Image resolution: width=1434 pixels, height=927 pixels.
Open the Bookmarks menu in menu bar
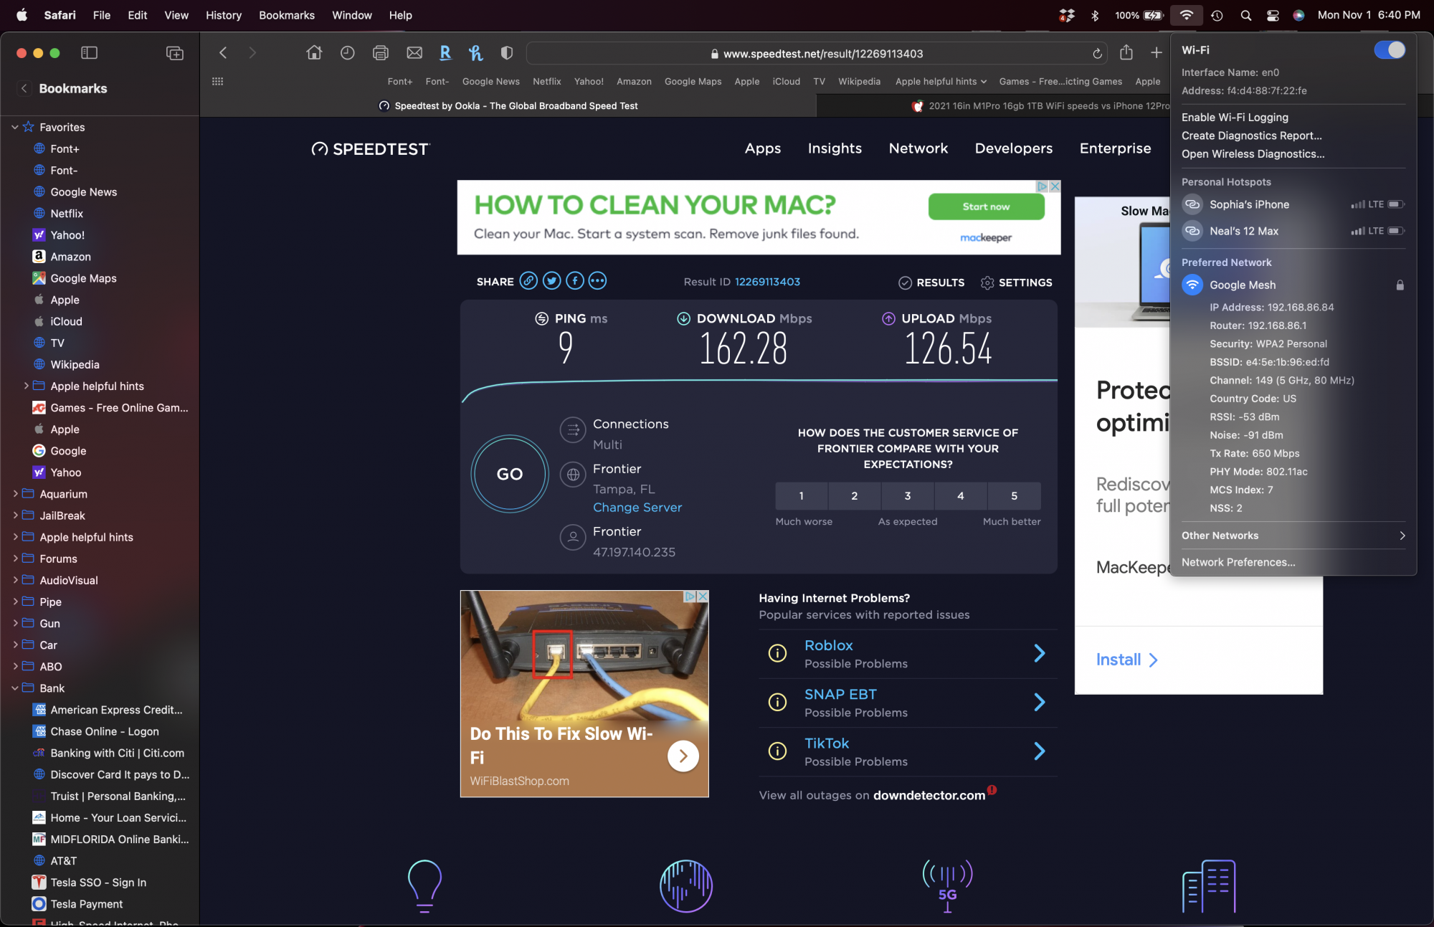click(287, 15)
